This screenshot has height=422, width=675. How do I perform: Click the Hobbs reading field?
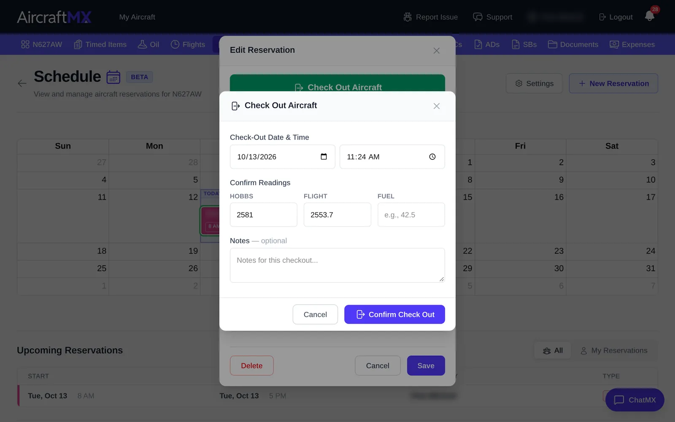click(264, 215)
